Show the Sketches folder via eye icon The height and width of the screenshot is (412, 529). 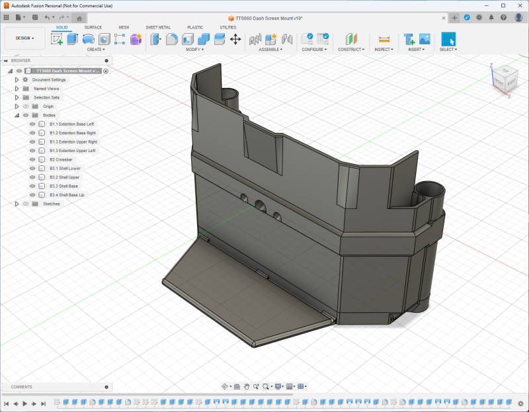(x=26, y=204)
